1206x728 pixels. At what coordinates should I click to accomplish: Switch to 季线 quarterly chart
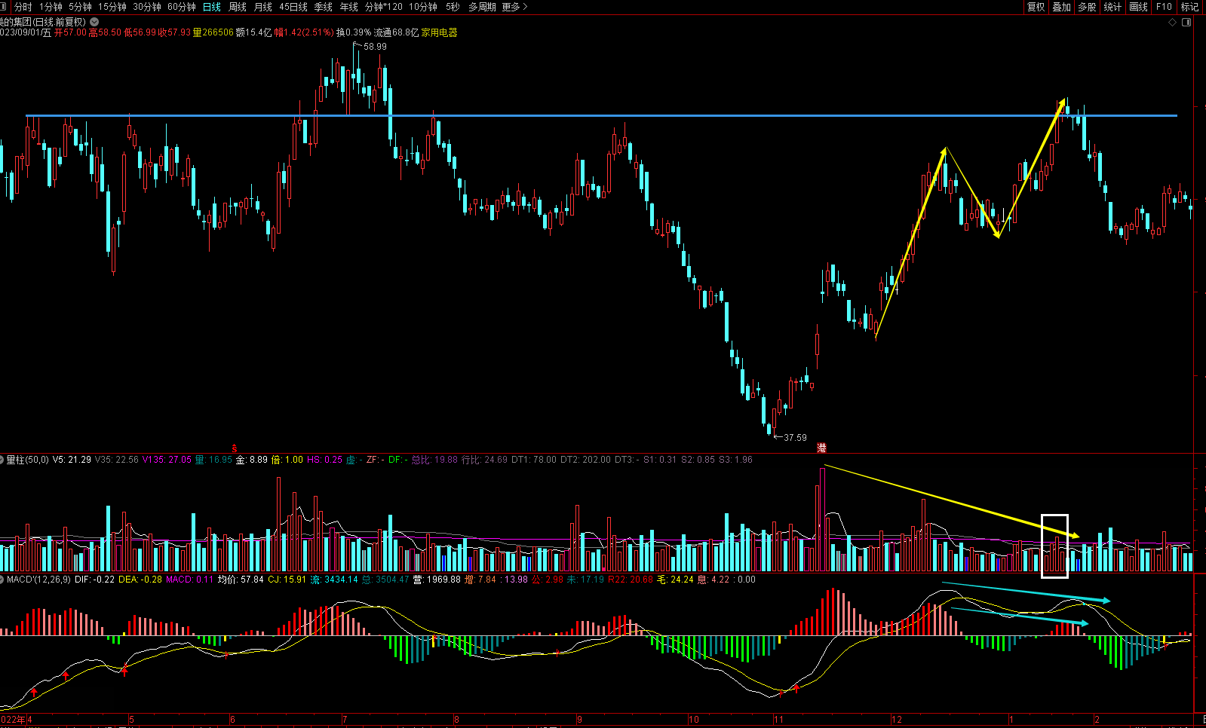coord(324,7)
